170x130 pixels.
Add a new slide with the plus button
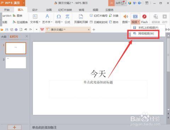click(x=15, y=128)
